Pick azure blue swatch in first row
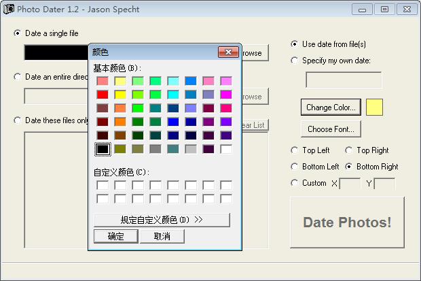 click(191, 81)
